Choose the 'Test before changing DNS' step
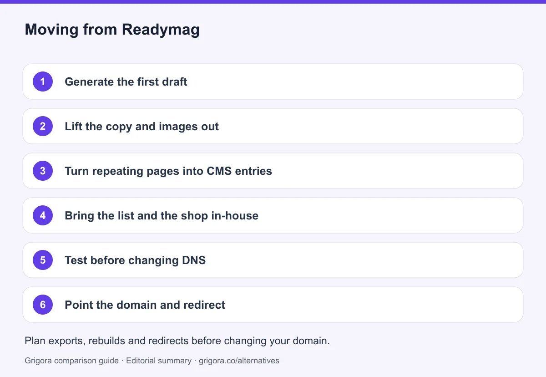Image resolution: width=546 pixels, height=377 pixels. 273,260
